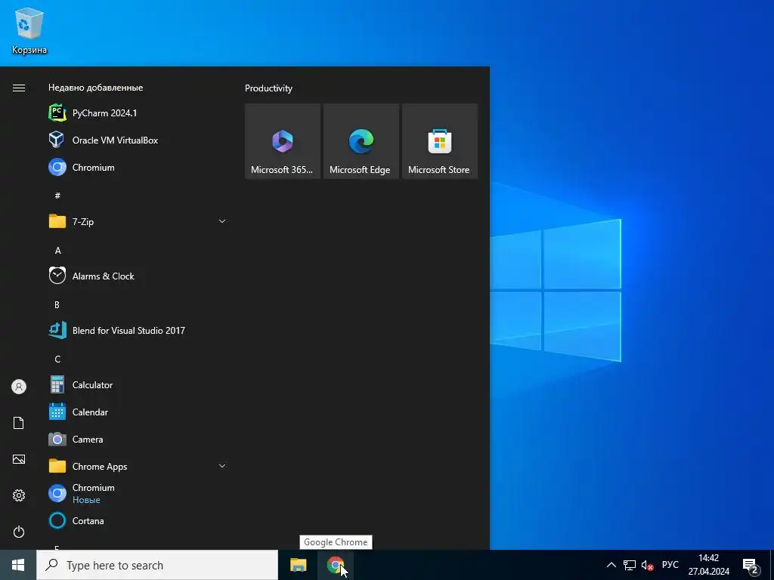The width and height of the screenshot is (774, 580).
Task: Open Chromium marked Новые
Action: click(x=138, y=493)
